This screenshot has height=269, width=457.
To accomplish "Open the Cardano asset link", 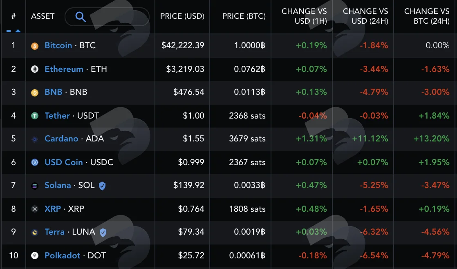I will pyautogui.click(x=61, y=139).
